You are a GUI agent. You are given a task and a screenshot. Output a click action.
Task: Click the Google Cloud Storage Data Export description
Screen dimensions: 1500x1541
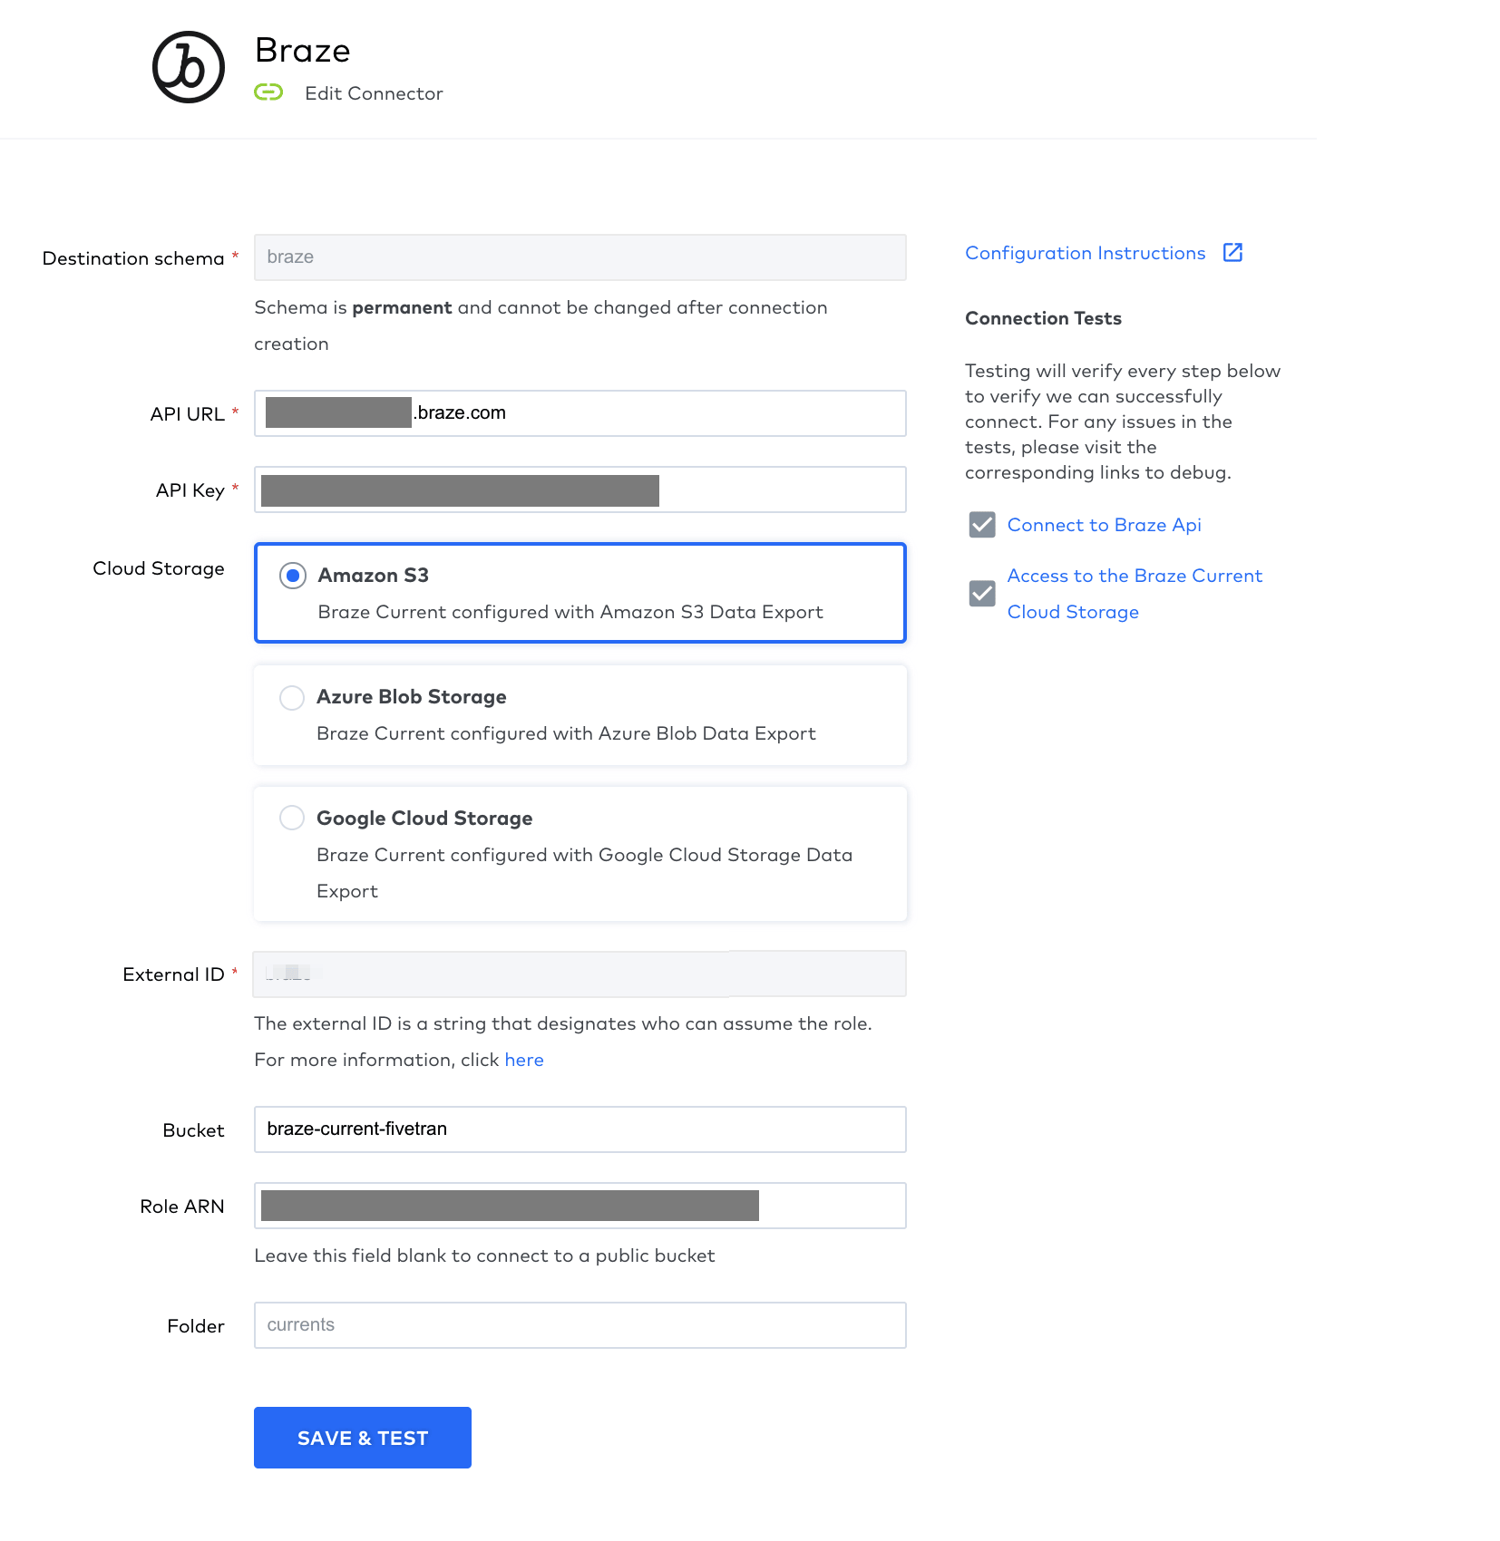pyautogui.click(x=584, y=873)
